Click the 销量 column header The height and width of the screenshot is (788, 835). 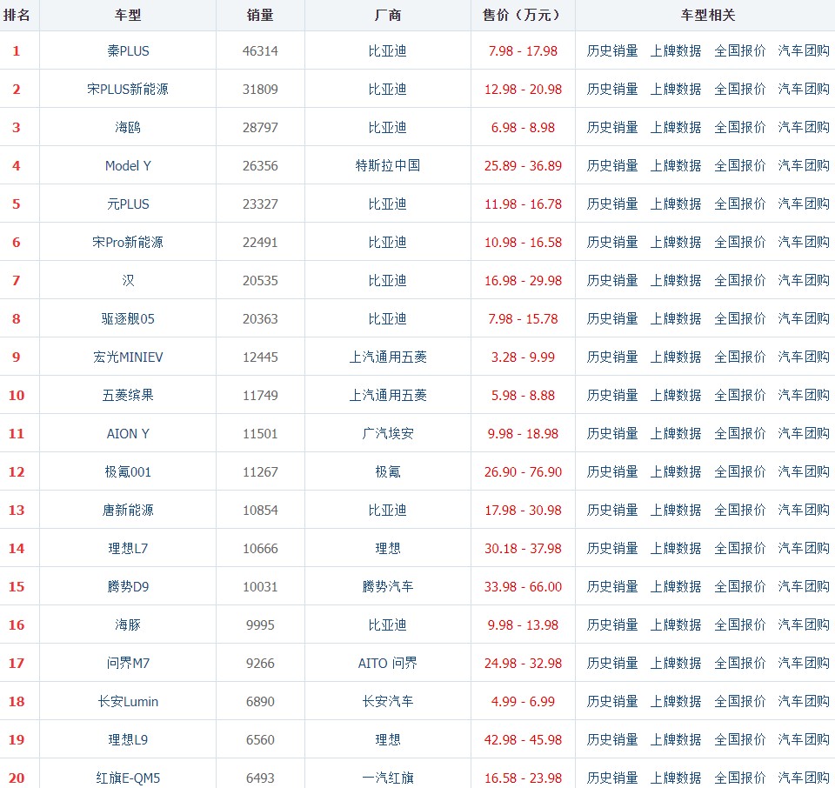coord(260,16)
